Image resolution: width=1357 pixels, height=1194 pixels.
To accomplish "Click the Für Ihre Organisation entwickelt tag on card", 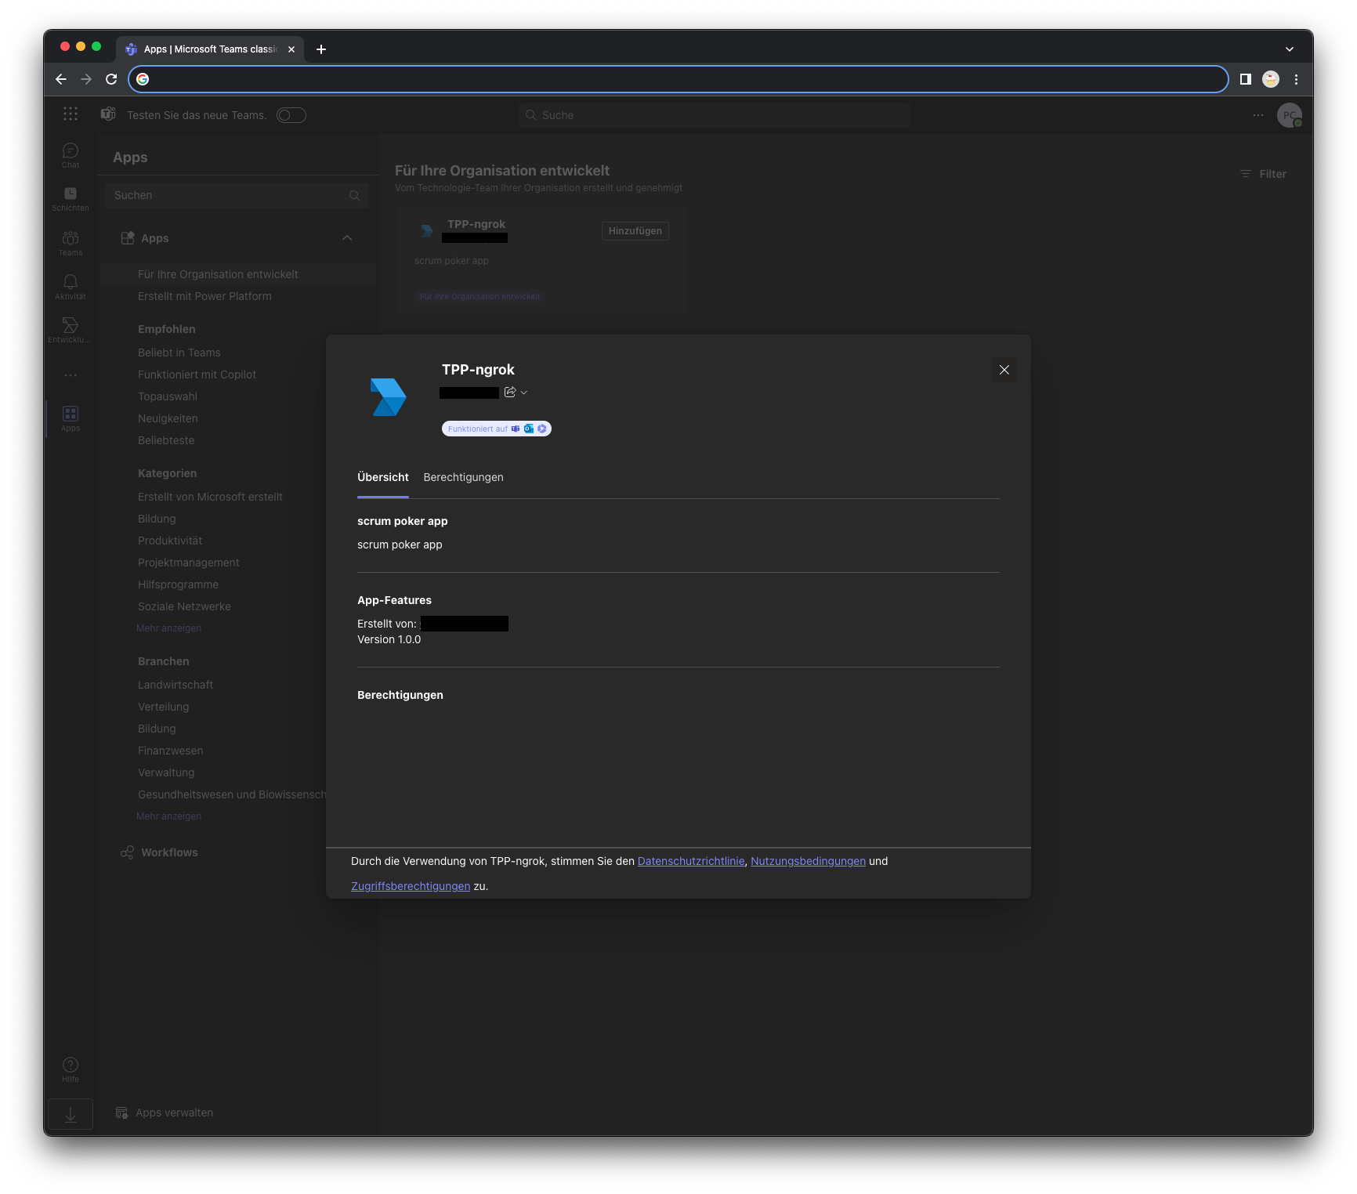I will click(x=479, y=297).
